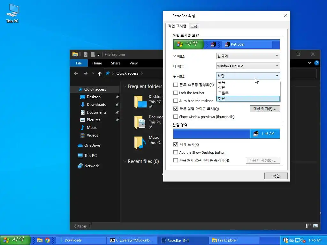
Task: Choose highlighted 하단 list option
Action: pos(248,98)
